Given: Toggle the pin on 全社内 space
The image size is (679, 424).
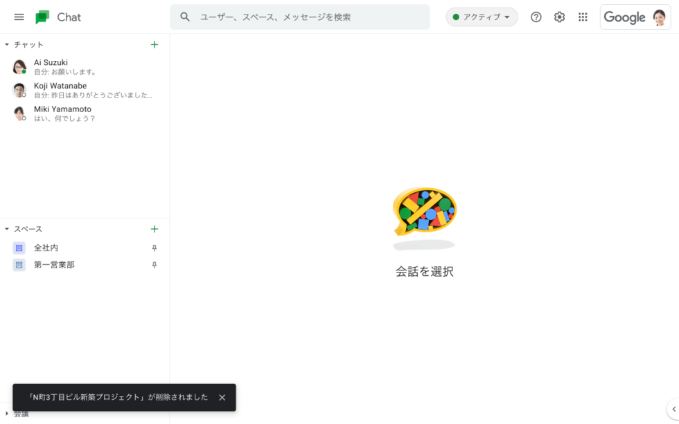Looking at the screenshot, I should point(155,248).
